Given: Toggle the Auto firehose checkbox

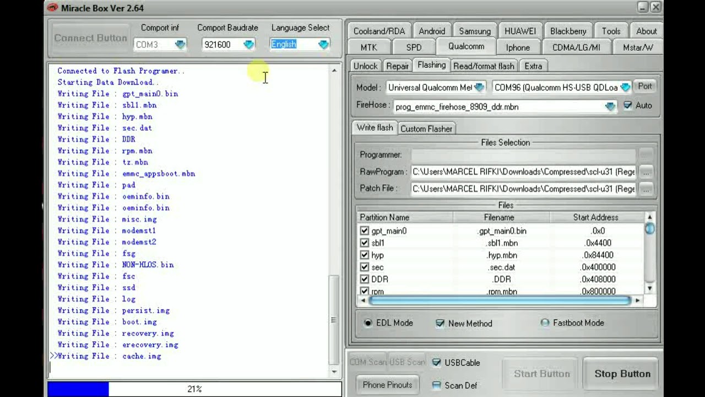Looking at the screenshot, I should 628,105.
